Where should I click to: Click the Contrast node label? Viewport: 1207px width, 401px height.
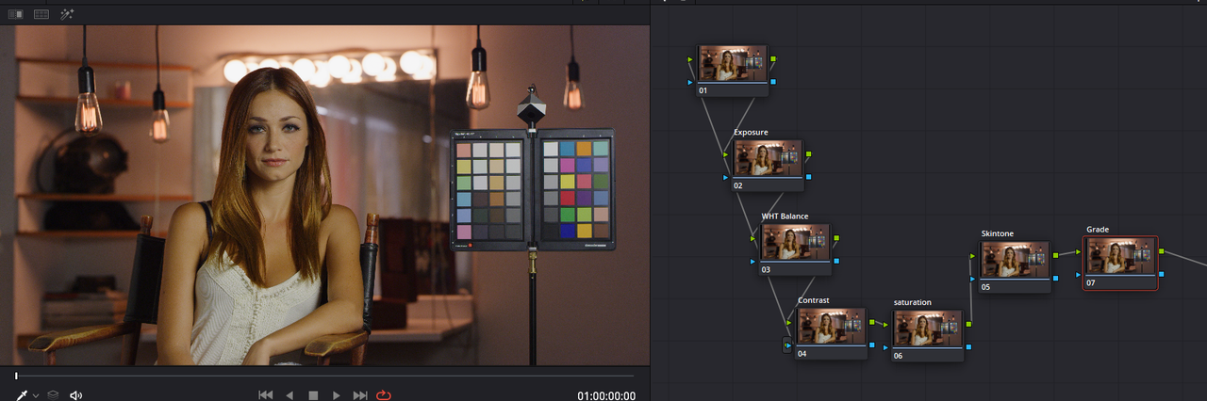pyautogui.click(x=814, y=300)
